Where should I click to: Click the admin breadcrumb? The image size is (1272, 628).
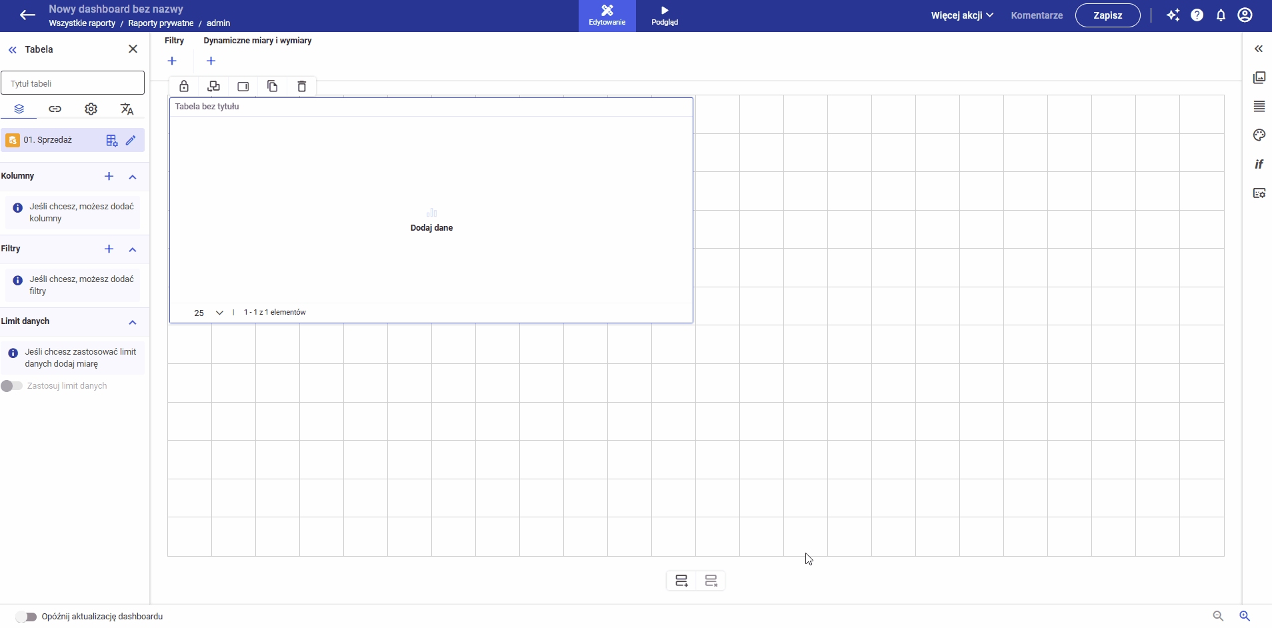tap(218, 23)
